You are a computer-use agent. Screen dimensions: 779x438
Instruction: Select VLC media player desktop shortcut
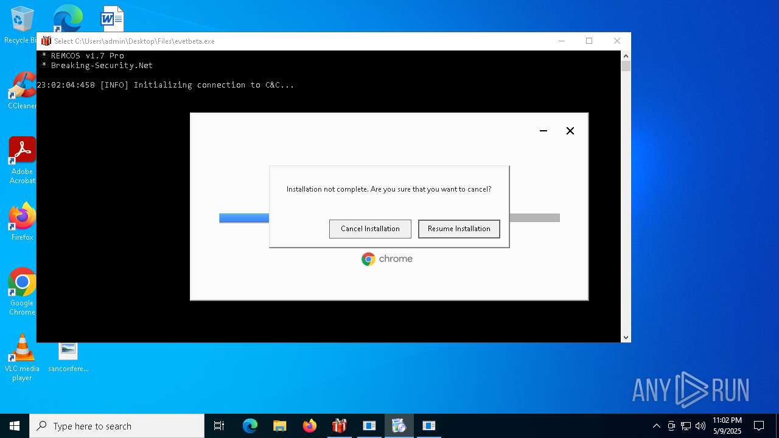click(x=22, y=358)
